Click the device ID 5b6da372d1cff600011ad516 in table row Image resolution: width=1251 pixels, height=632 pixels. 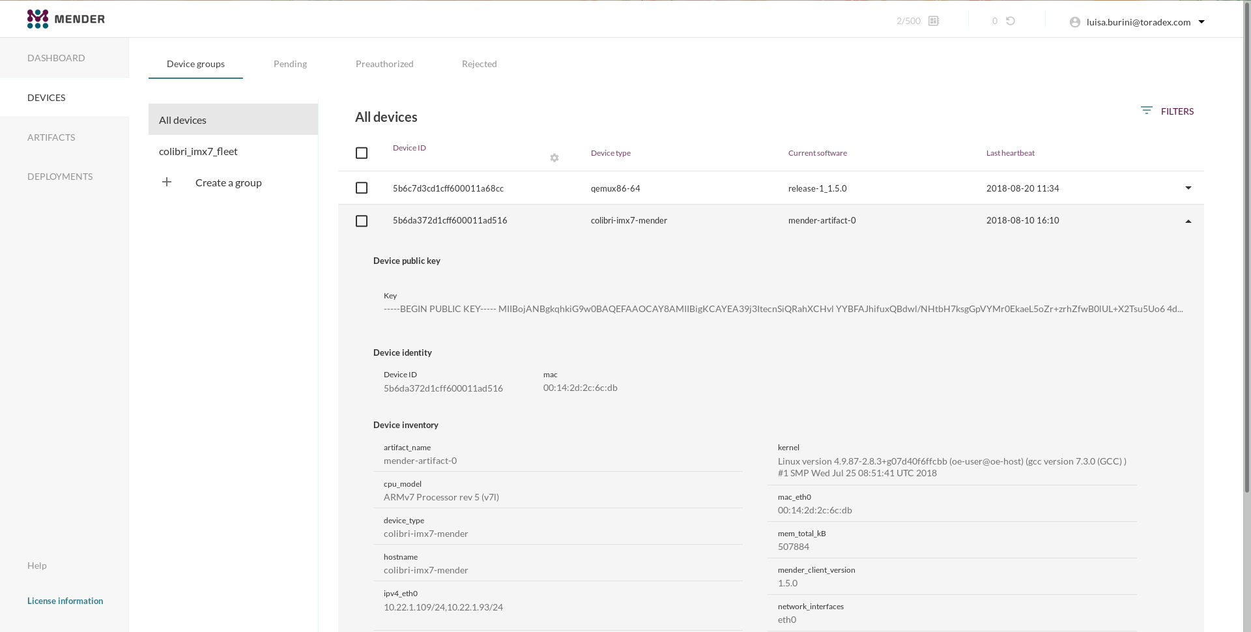[x=450, y=220]
